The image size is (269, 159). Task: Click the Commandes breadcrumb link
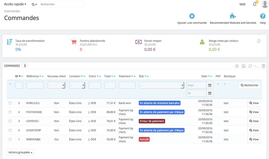(x=12, y=11)
